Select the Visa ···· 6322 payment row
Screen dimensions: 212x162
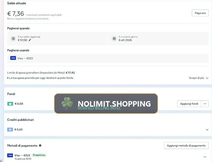tap(108, 58)
